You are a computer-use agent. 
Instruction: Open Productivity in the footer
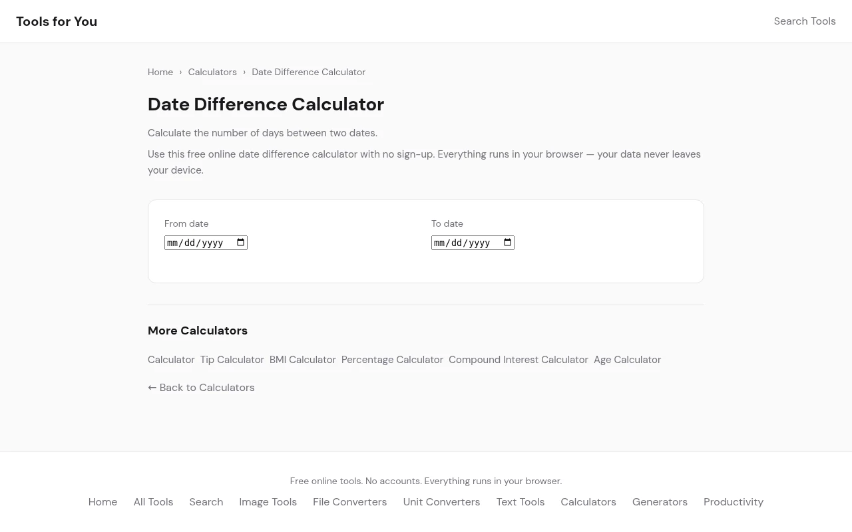(733, 502)
